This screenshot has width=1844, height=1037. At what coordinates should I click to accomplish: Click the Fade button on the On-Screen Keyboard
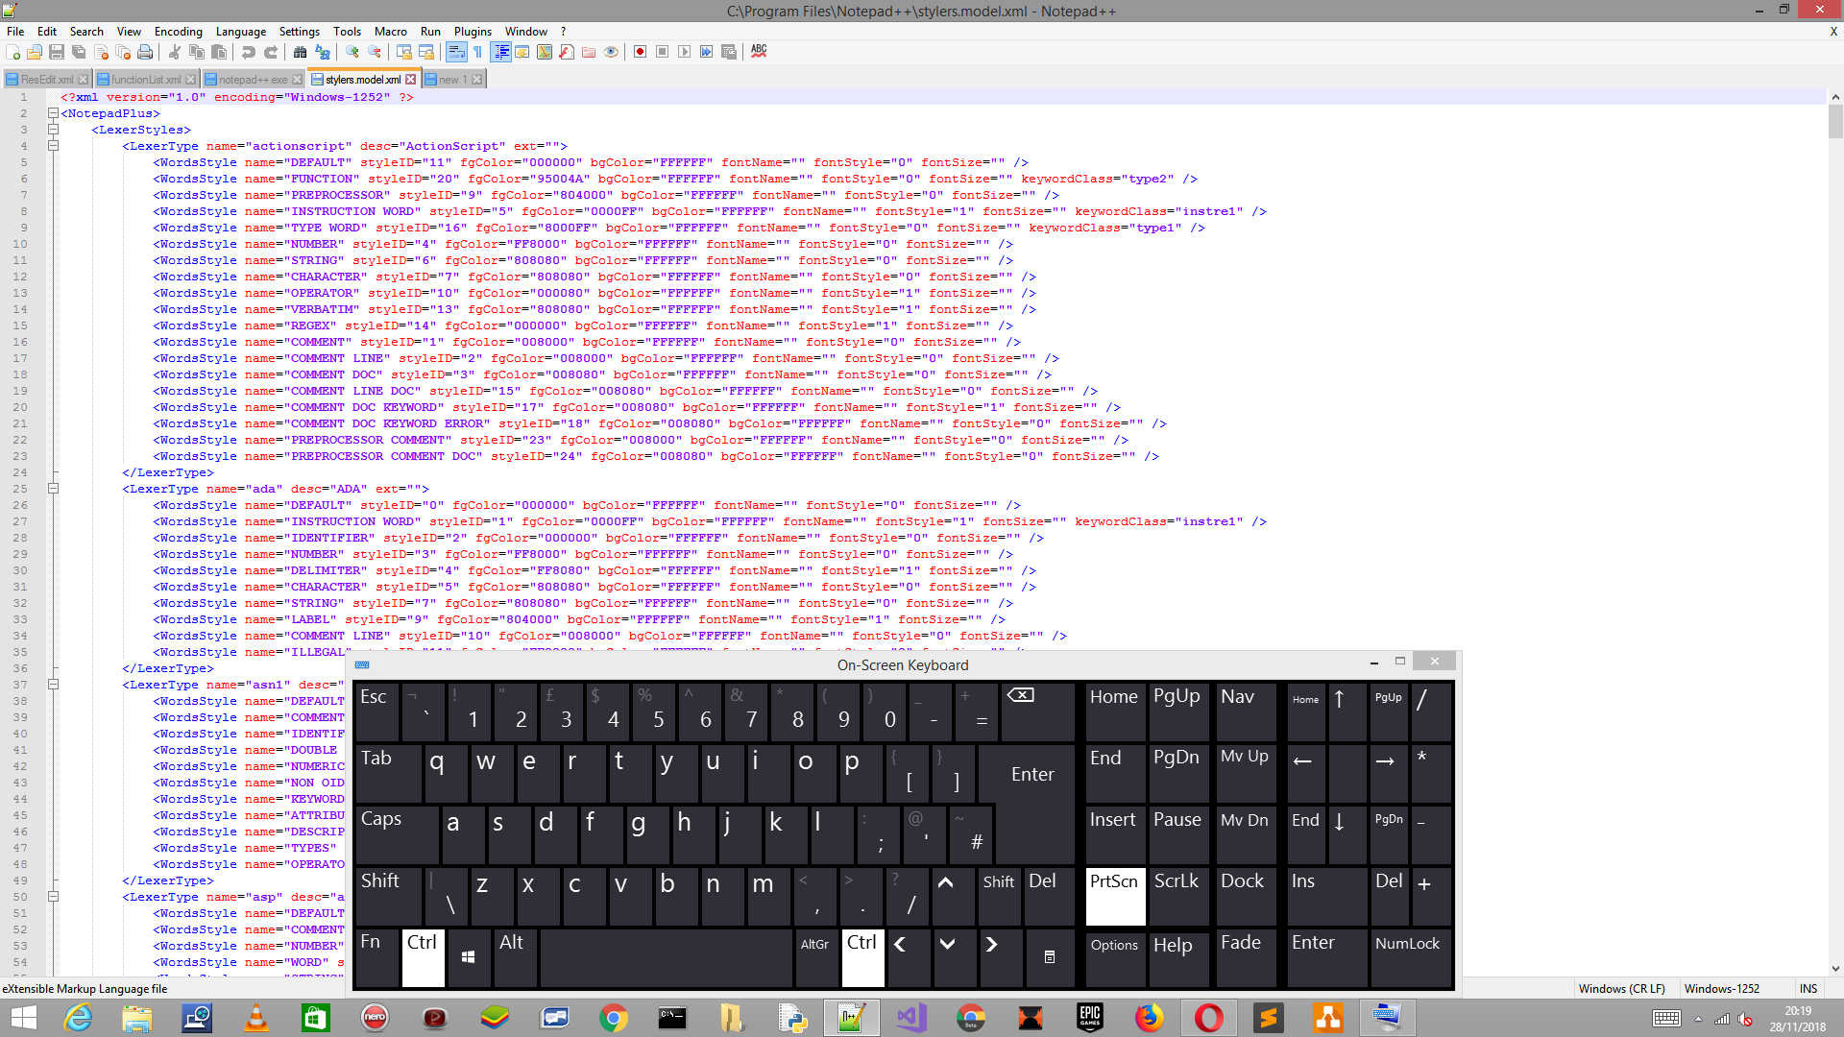point(1246,957)
